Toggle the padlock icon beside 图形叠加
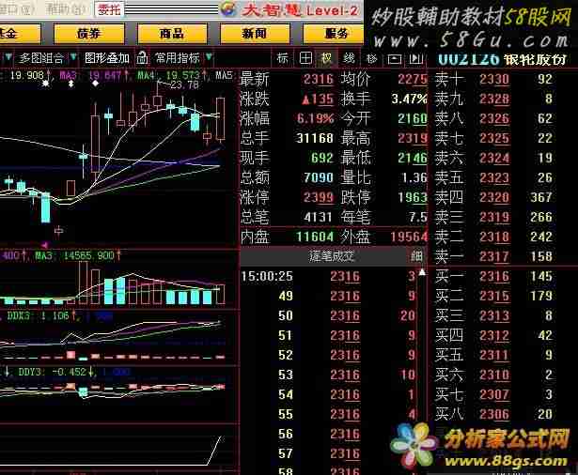This screenshot has height=475, width=578. tap(142, 57)
